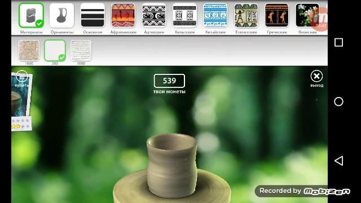361x203 pixels.
Task: Open the Кельтские ornaments category
Action: [184, 15]
